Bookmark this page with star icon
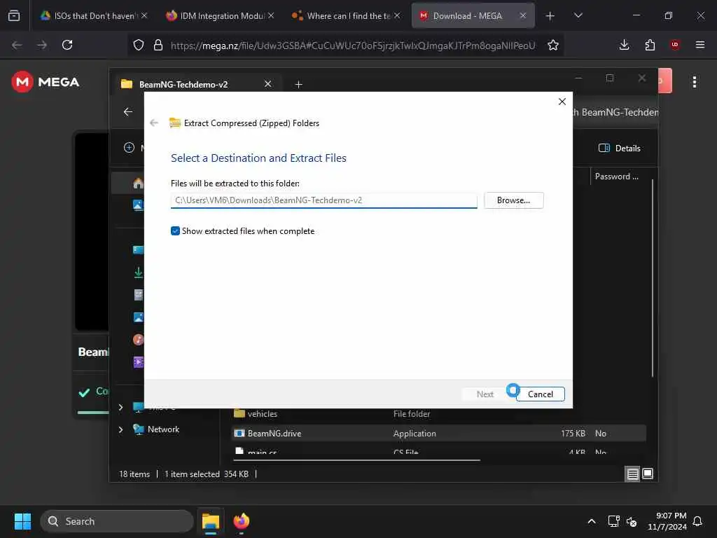This screenshot has height=538, width=717. click(x=553, y=45)
